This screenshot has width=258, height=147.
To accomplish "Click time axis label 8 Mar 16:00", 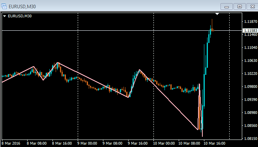I will [x=62, y=143].
